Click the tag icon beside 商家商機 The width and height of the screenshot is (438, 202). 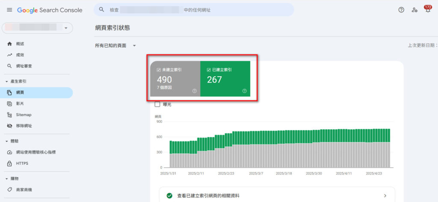9,190
